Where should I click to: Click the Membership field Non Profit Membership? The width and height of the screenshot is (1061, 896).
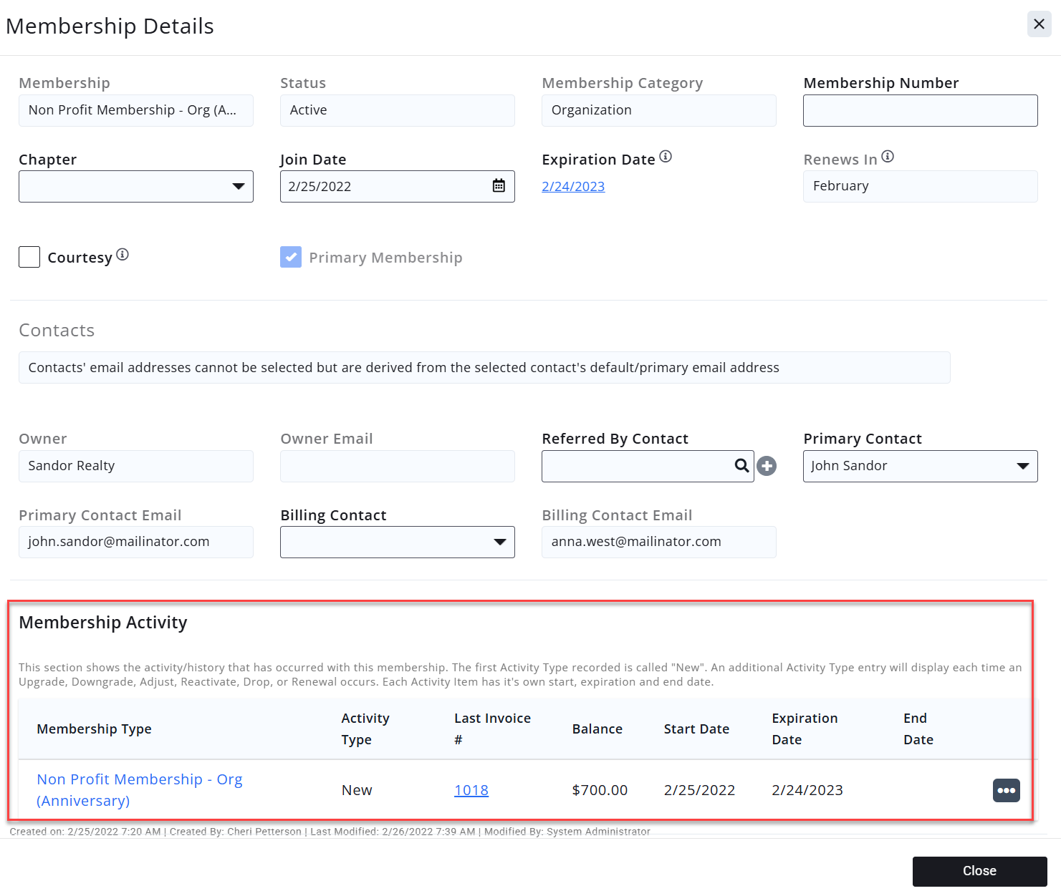[136, 110]
